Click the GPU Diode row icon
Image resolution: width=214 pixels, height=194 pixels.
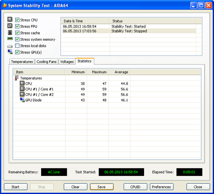pyautogui.click(x=22, y=100)
